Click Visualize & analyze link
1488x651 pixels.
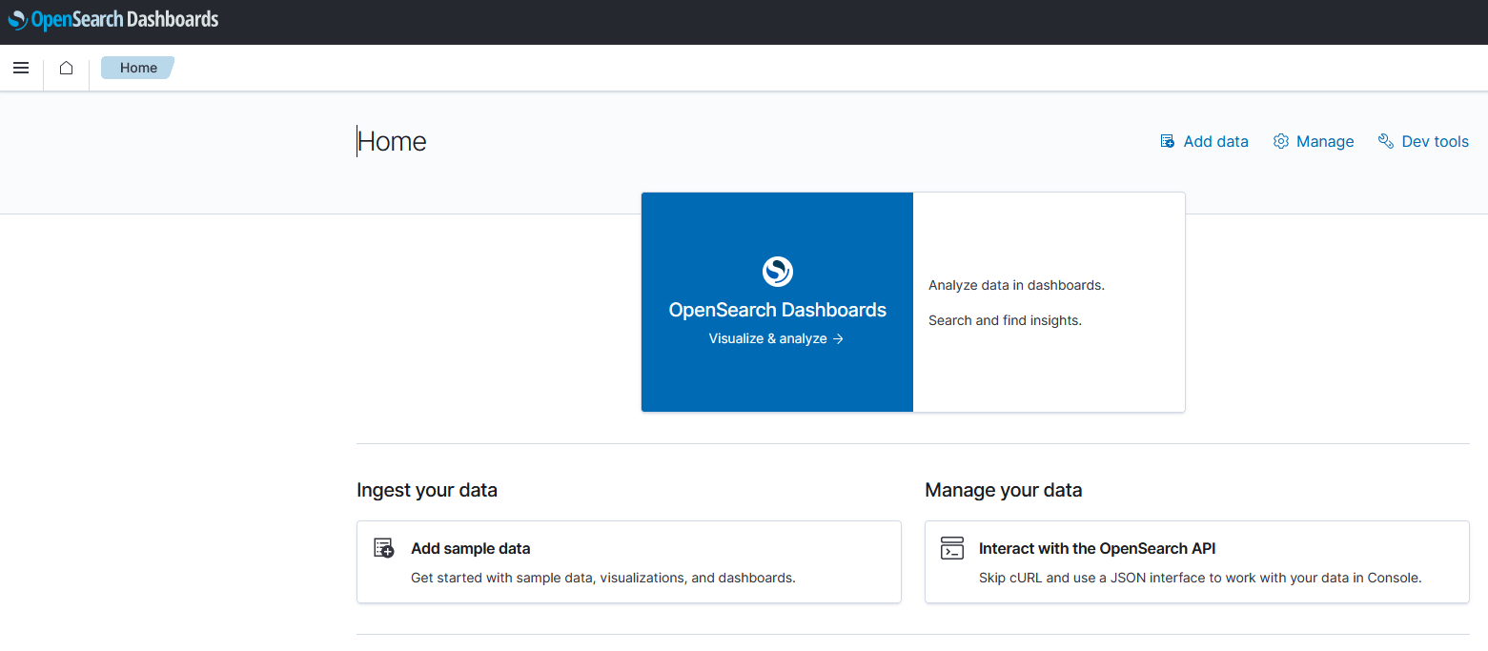point(776,338)
